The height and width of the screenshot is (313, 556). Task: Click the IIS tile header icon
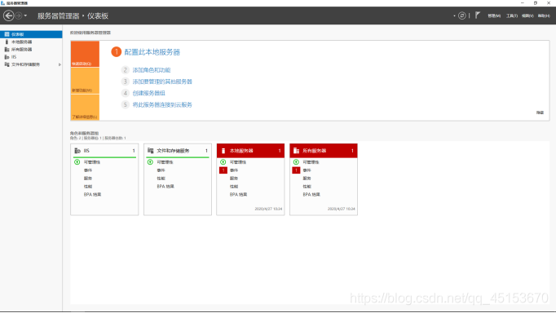77,151
